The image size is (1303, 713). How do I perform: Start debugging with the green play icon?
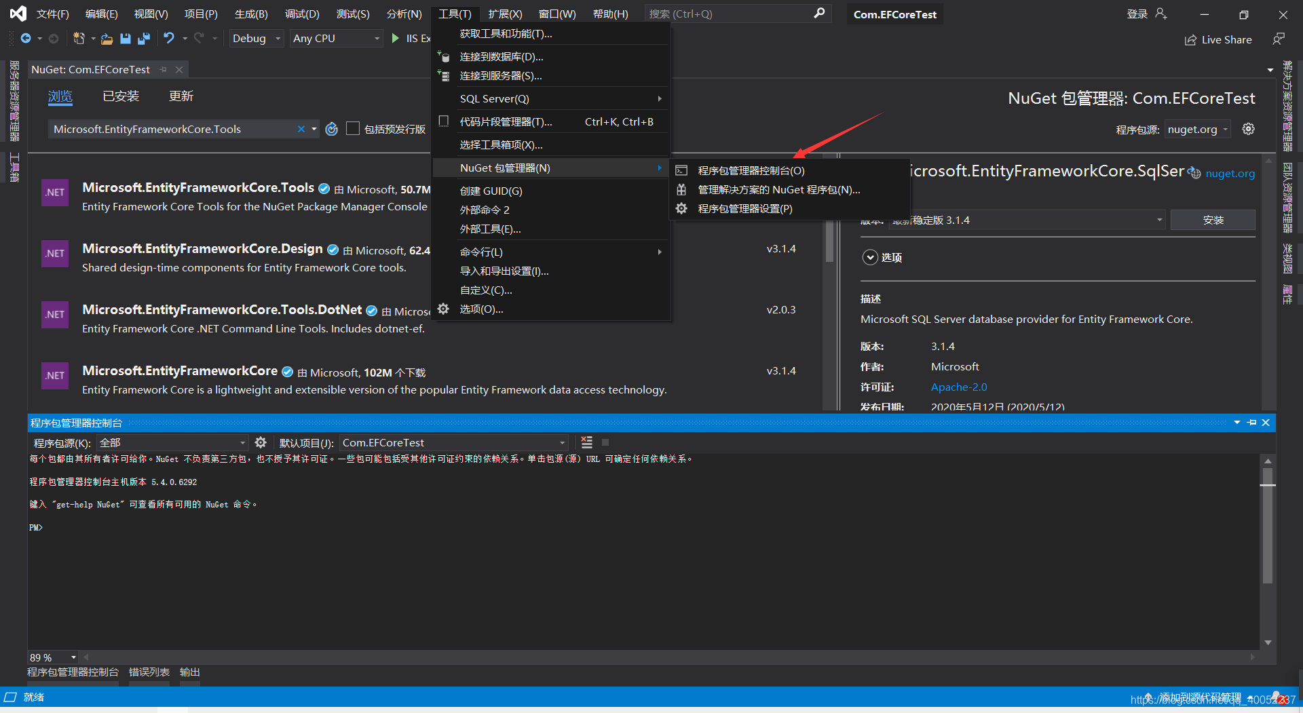[x=395, y=39]
